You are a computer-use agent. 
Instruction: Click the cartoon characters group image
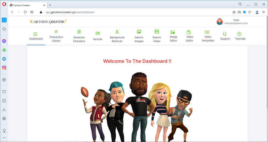click(x=137, y=107)
